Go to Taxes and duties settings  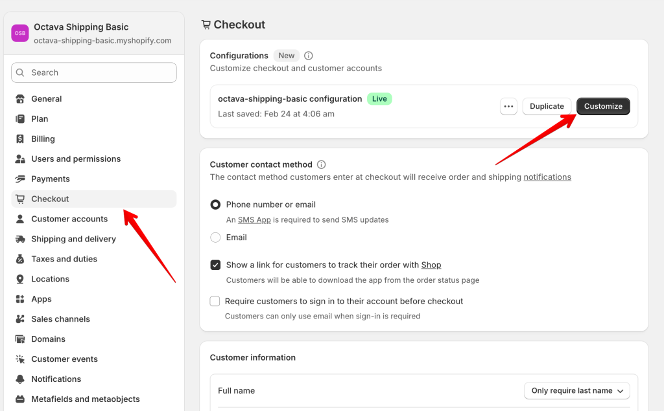click(x=64, y=260)
